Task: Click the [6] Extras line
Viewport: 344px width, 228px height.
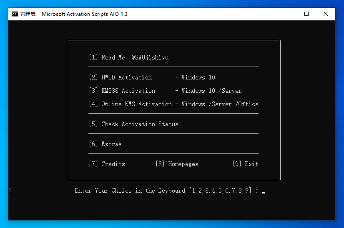Action: 105,144
